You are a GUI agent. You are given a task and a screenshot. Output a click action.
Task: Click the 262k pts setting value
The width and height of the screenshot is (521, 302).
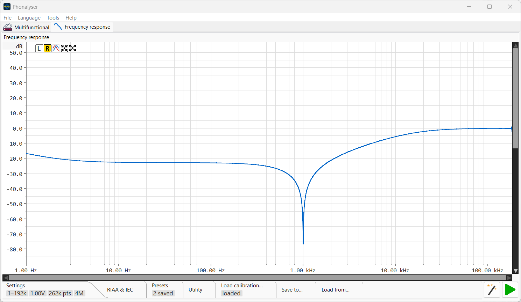pos(60,293)
